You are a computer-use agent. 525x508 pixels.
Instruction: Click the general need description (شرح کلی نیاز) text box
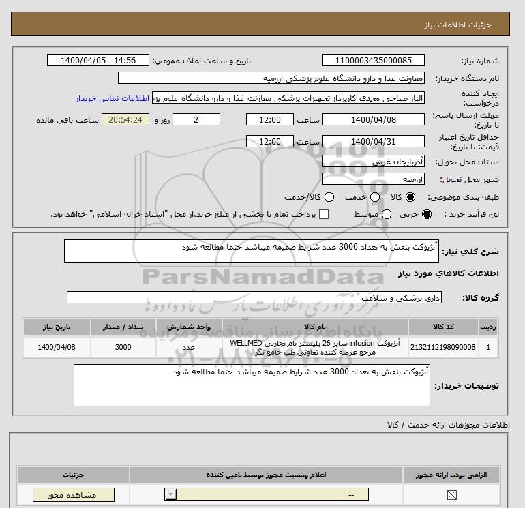point(251,252)
